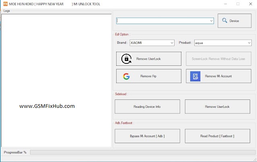Expand the Brand dropdown showing XIAOMI
Image resolution: width=257 pixels, height=162 pixels.
[x=172, y=43]
